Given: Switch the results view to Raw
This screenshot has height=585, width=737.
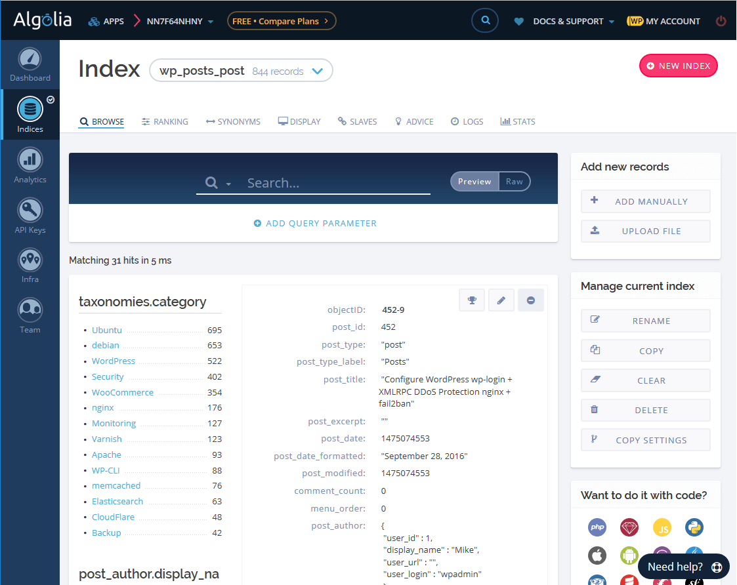Looking at the screenshot, I should [x=515, y=182].
